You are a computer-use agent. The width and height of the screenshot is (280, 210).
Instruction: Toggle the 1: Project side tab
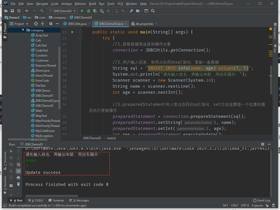pyautogui.click(x=5, y=31)
